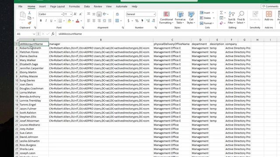Open the Add-ins button
This screenshot has height=157, width=280.
269,16
